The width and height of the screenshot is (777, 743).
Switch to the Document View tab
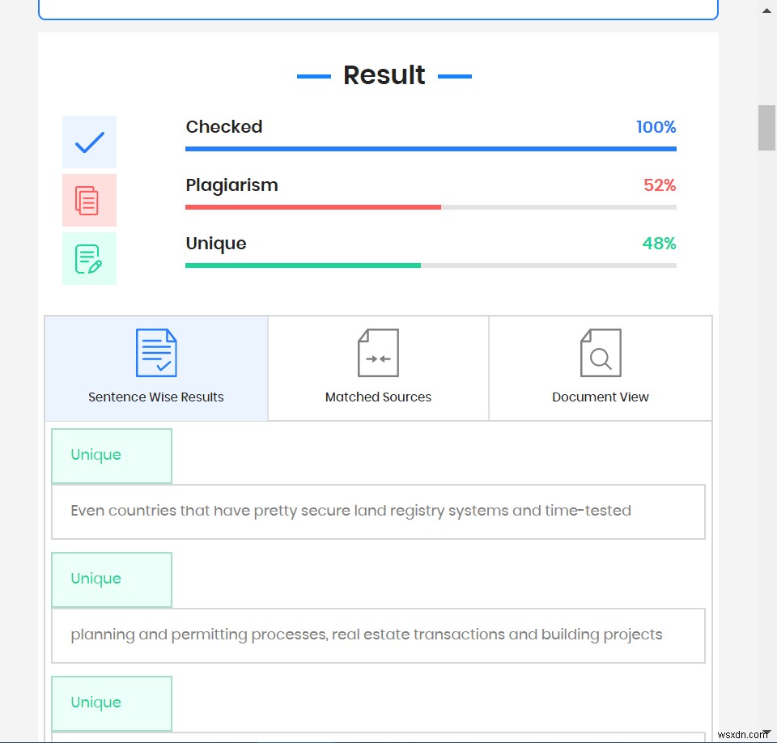coord(601,397)
